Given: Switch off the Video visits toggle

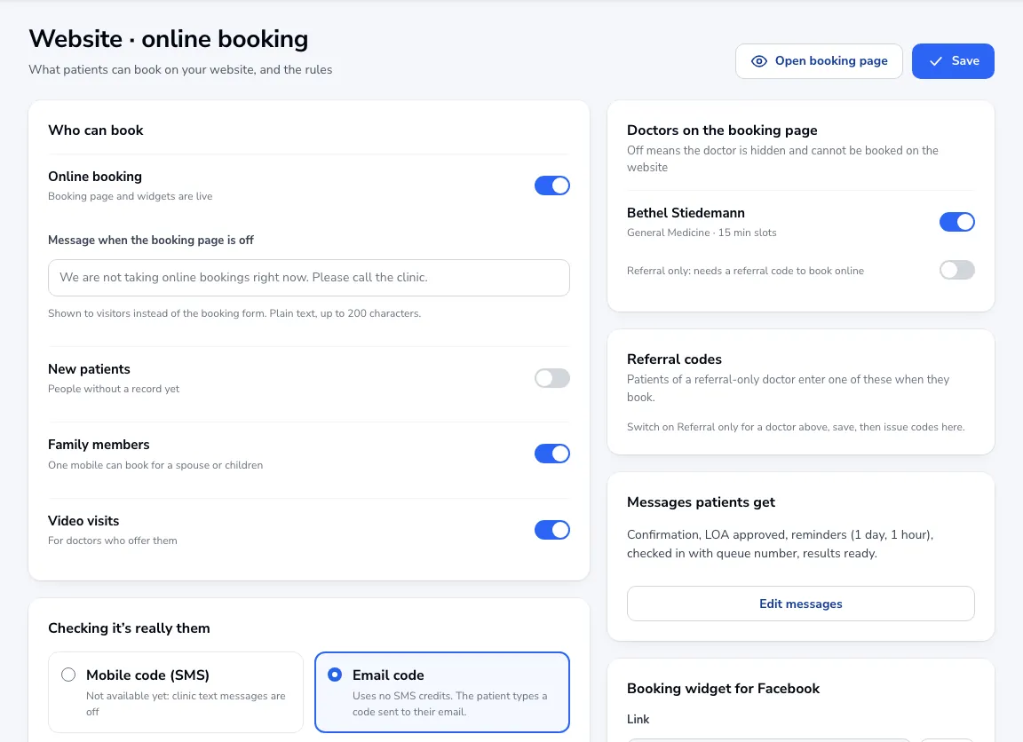Looking at the screenshot, I should pos(552,530).
